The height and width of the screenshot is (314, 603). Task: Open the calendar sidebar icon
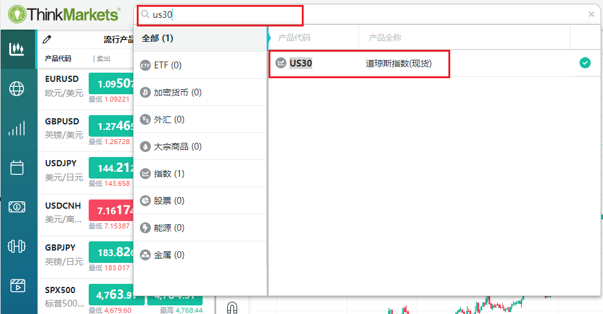[x=17, y=167]
